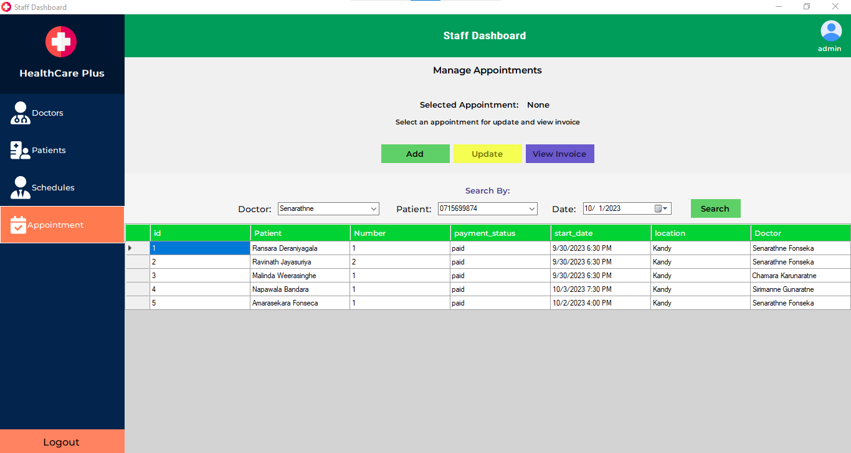Click the Staff Dashboard title bar app icon
The height and width of the screenshot is (453, 851).
click(x=6, y=7)
